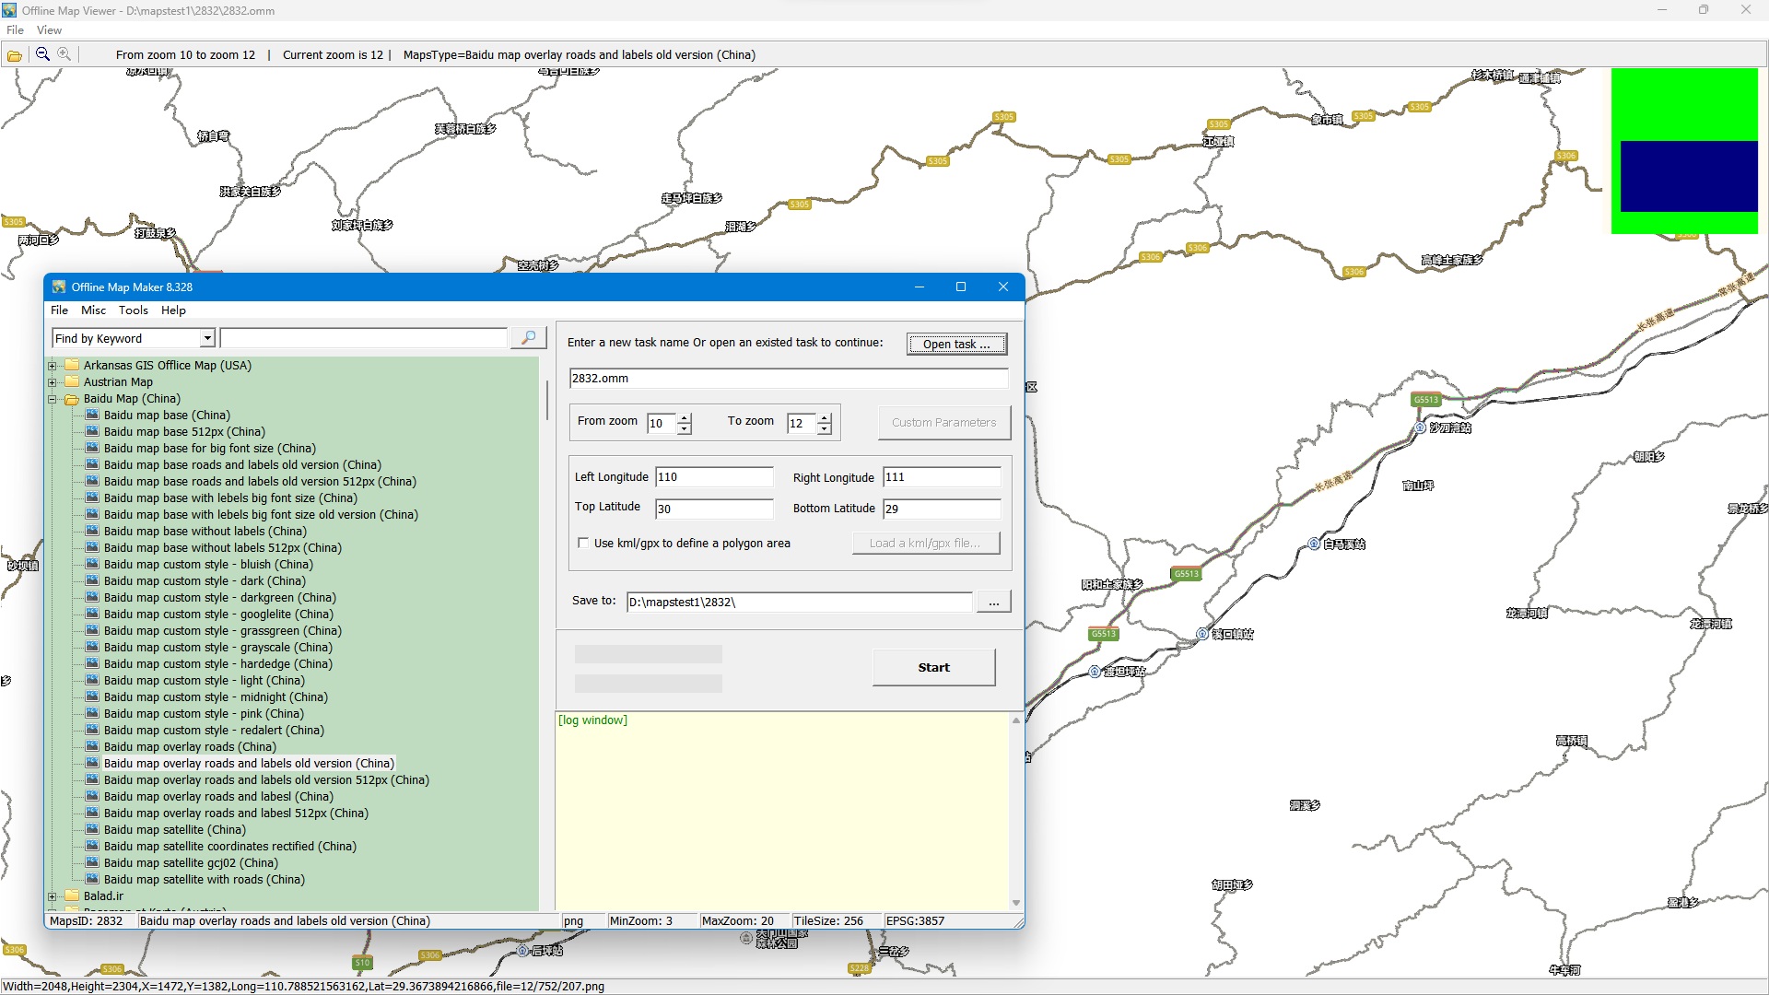The image size is (1769, 995).
Task: Click the Austrian Map folder icon
Action: click(72, 381)
